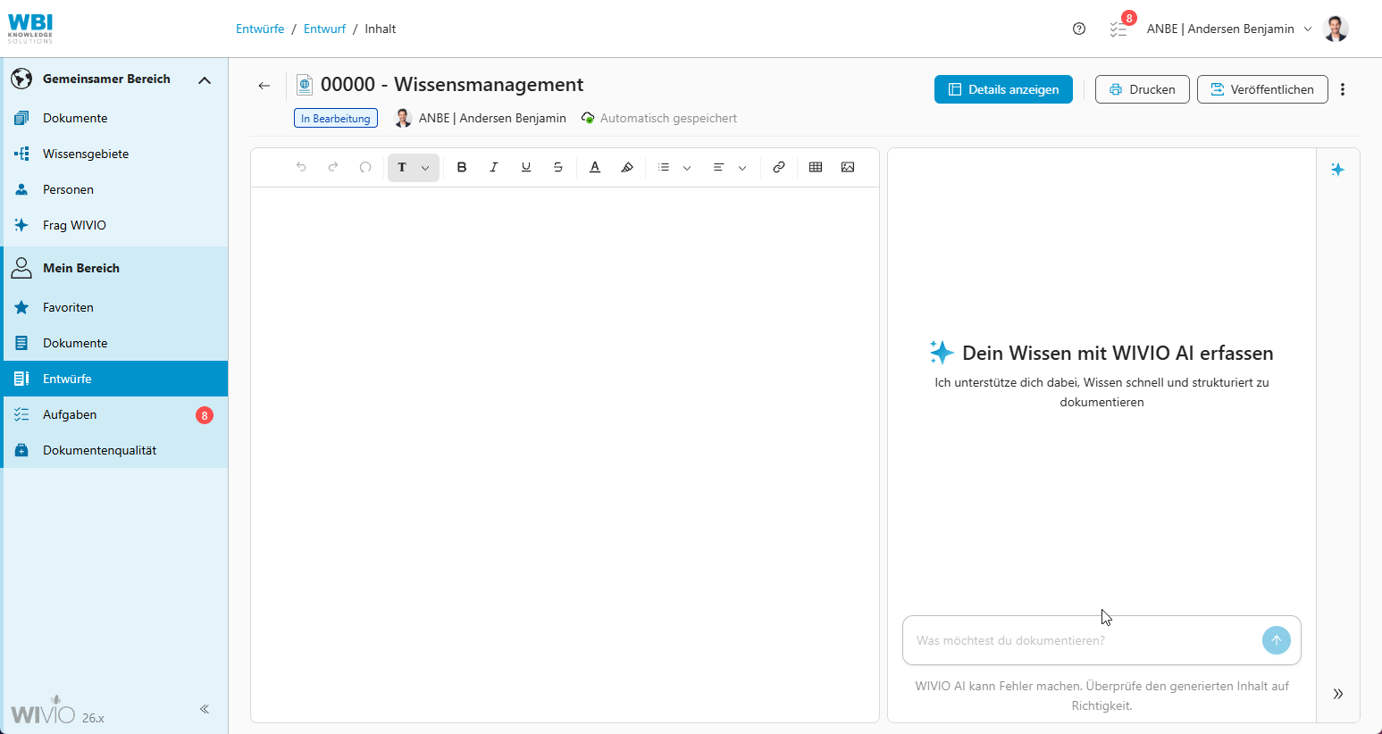Toggle strikethrough formatting
This screenshot has width=1382, height=734.
pos(558,167)
